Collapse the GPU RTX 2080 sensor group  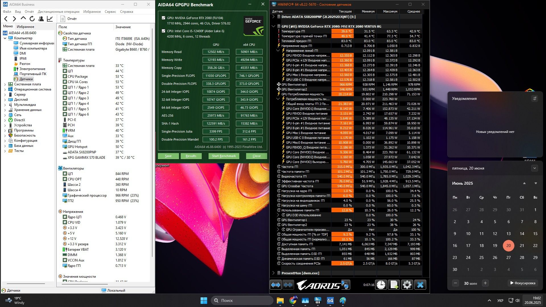click(273, 26)
